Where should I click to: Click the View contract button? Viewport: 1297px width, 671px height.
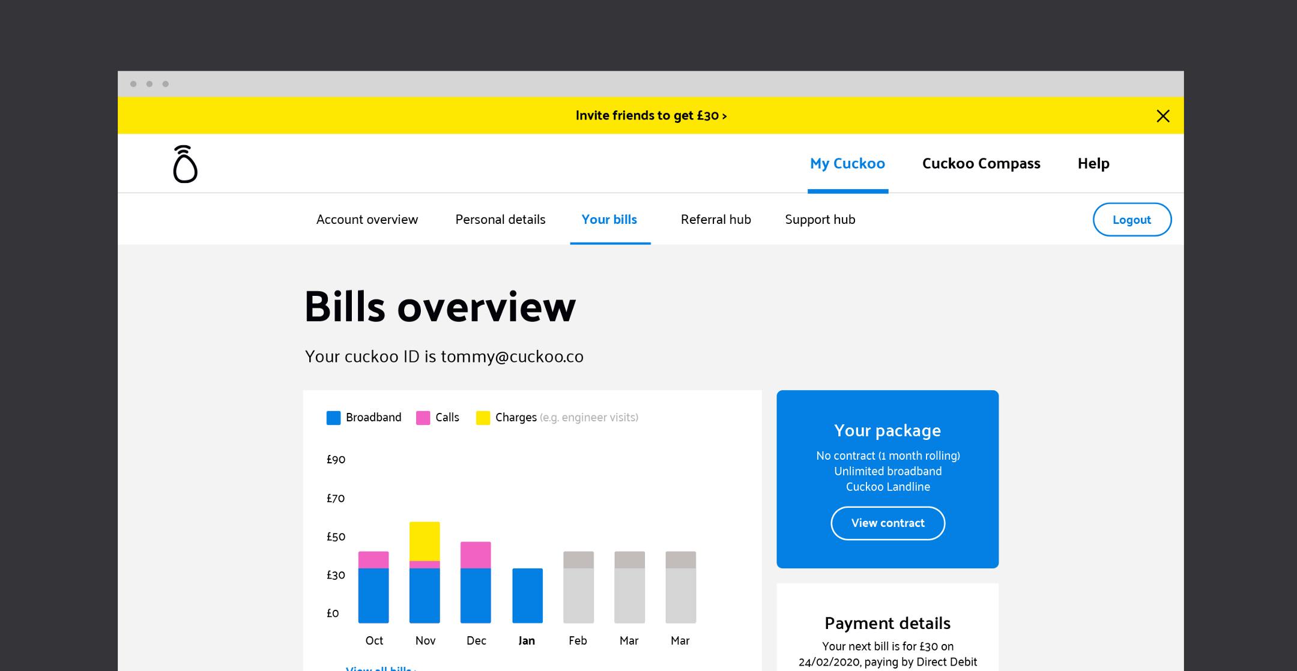887,523
